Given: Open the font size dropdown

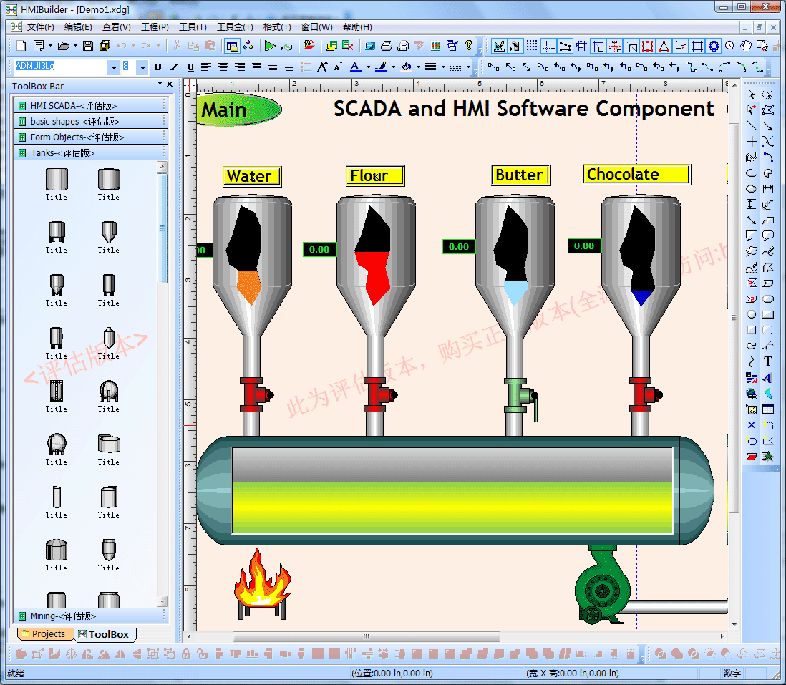Looking at the screenshot, I should [142, 67].
